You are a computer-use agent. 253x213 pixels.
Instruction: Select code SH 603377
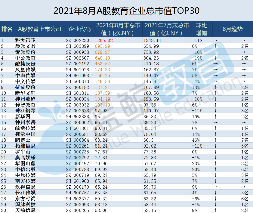pyautogui.click(x=77, y=199)
